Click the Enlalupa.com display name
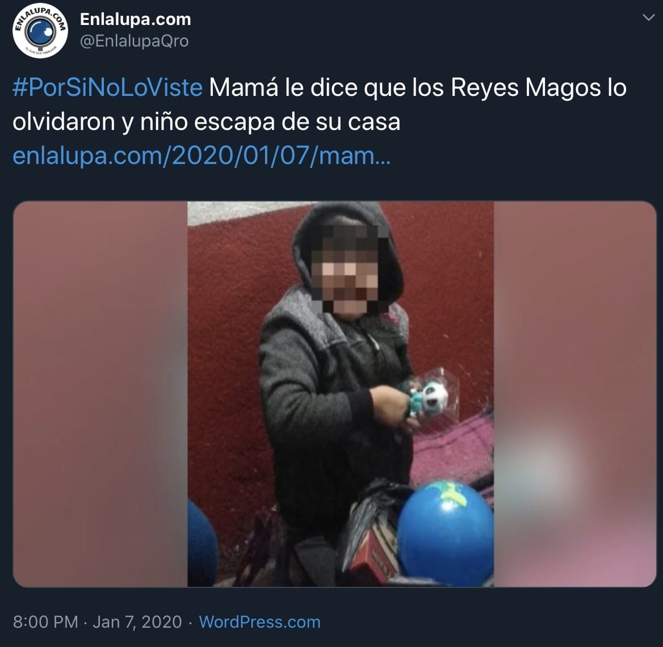Screen dimensions: 663x647 135,19
